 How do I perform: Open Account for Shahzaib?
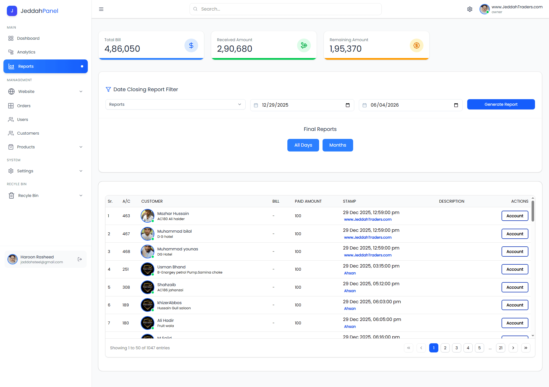(x=515, y=287)
